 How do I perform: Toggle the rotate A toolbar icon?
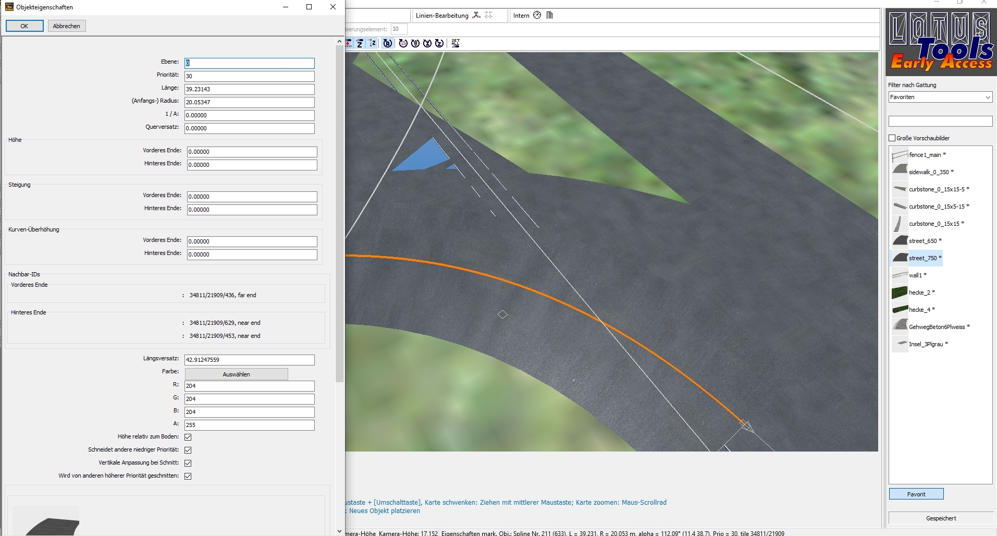(x=387, y=43)
